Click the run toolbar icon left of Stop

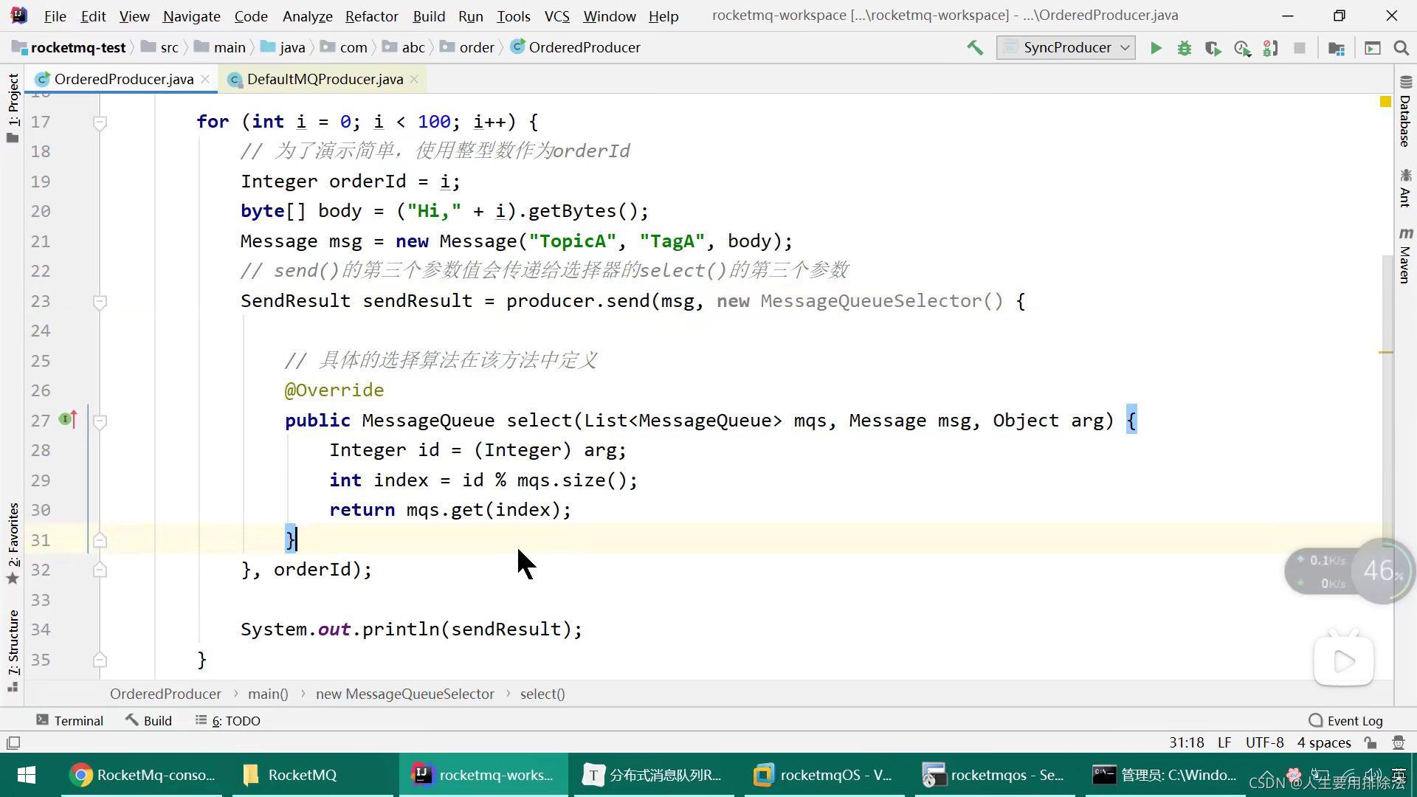pyautogui.click(x=1270, y=48)
